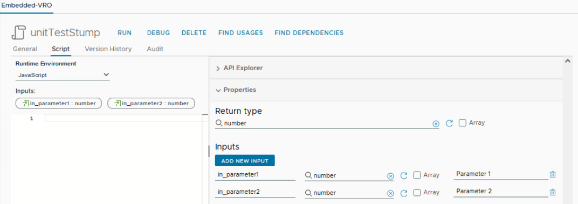Toggle Array checkbox for Return type
The height and width of the screenshot is (204, 578).
point(462,123)
